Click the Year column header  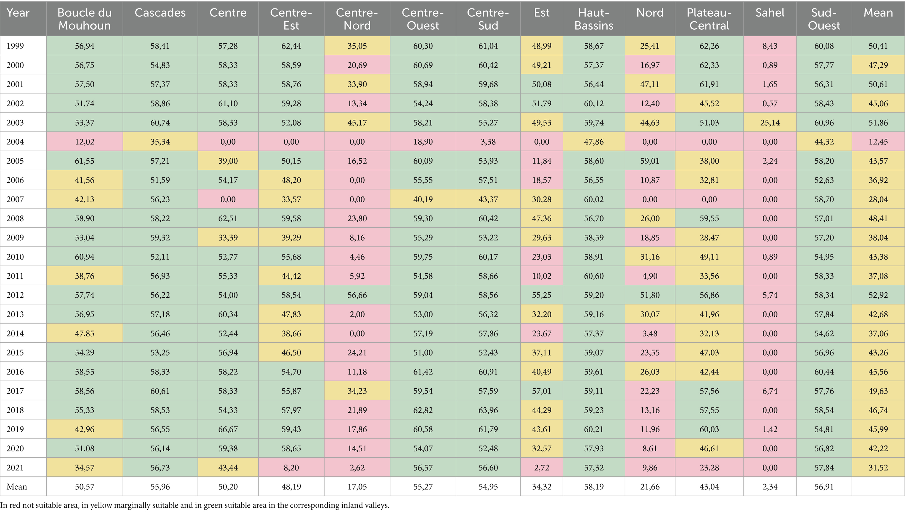point(18,13)
